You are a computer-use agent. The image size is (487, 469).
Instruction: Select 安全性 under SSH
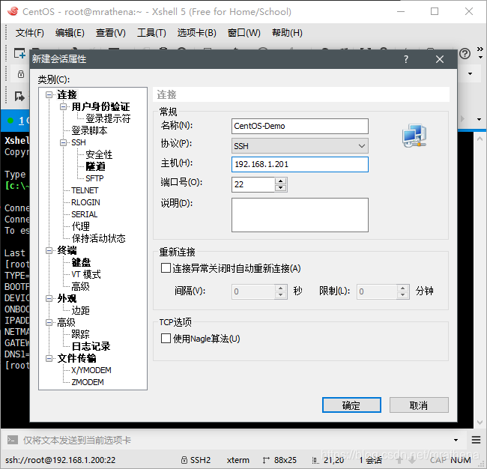pyautogui.click(x=99, y=154)
